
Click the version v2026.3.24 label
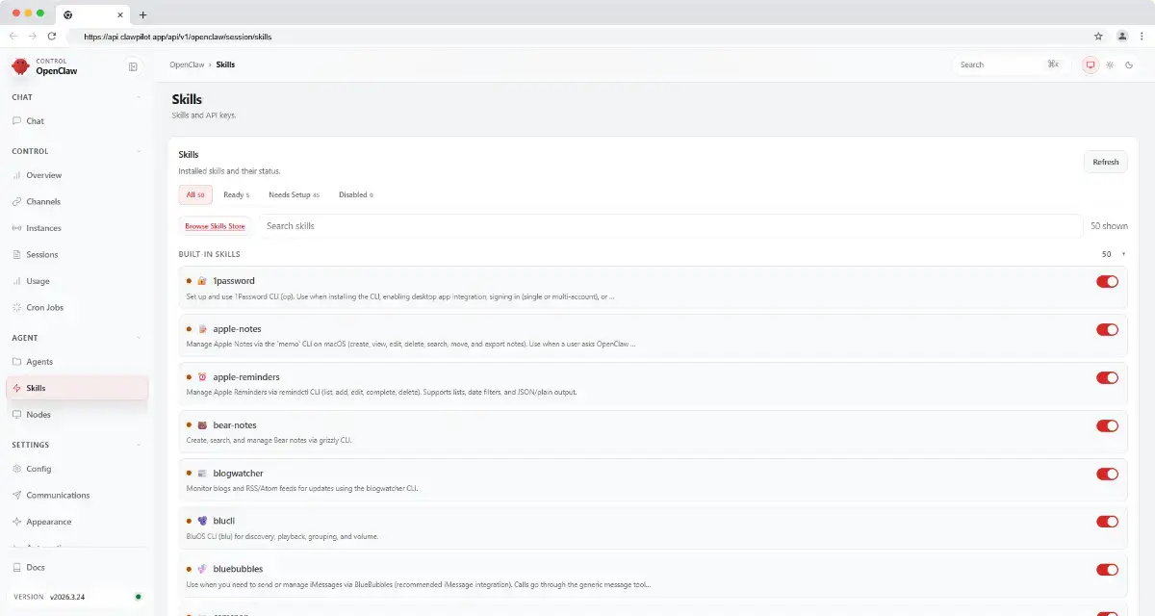click(65, 597)
